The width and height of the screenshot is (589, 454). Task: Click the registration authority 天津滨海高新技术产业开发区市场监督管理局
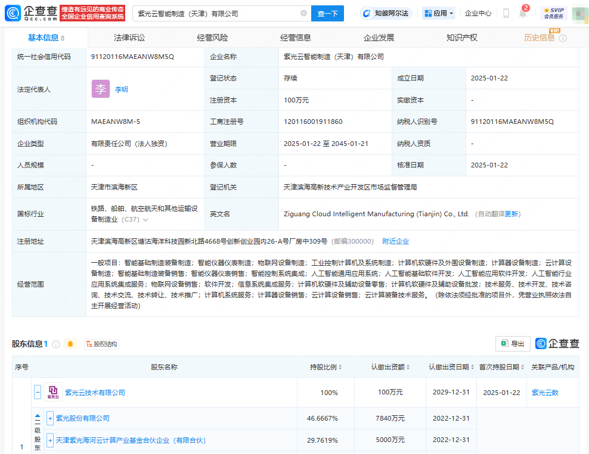tap(350, 187)
